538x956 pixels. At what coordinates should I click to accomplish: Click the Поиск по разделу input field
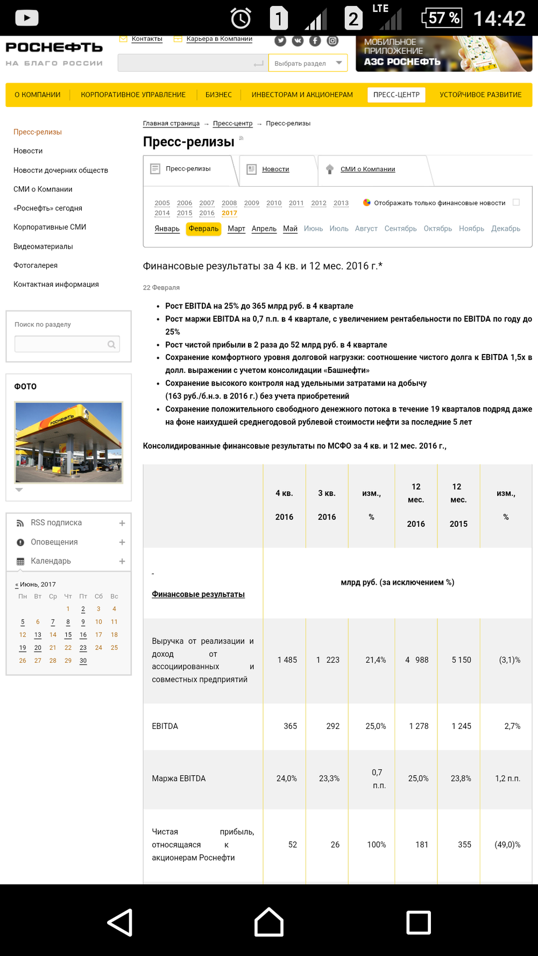[x=67, y=344]
